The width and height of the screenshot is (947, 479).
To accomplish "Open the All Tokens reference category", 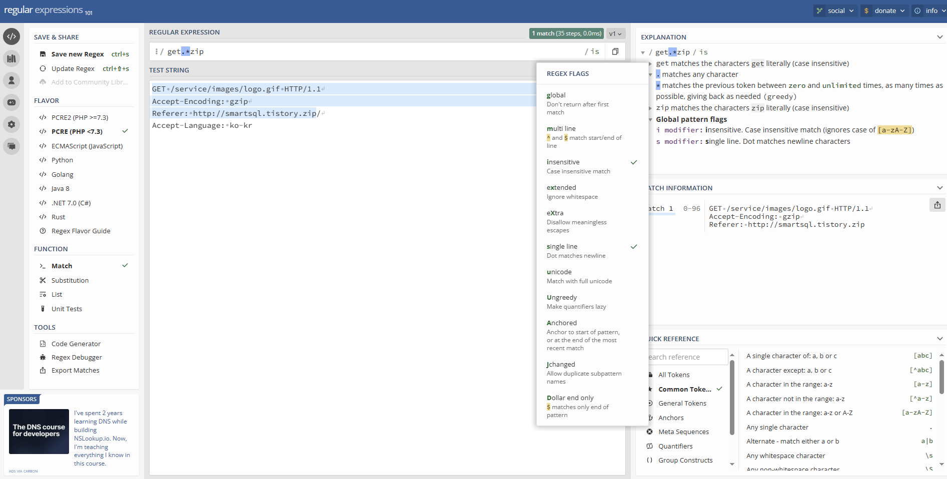I will coord(674,375).
